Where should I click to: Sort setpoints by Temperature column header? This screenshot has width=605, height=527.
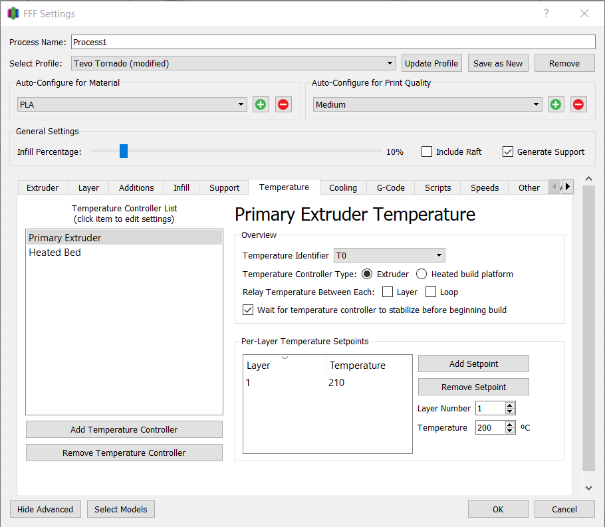point(369,365)
